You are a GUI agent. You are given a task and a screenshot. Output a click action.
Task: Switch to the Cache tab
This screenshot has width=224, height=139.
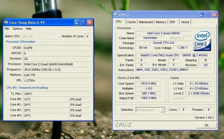(132, 22)
